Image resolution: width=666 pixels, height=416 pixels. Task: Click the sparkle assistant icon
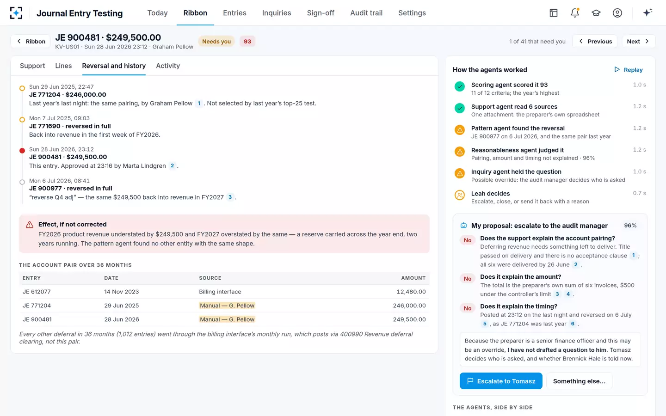point(647,12)
